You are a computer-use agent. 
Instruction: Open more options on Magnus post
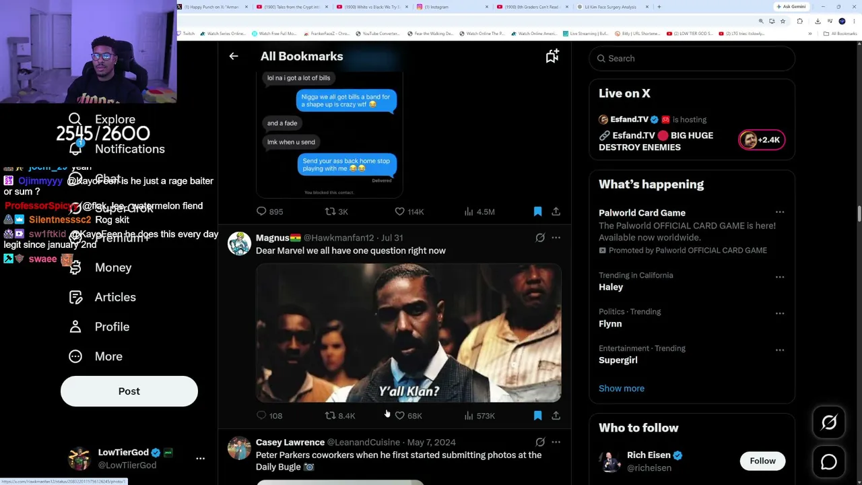pos(556,238)
